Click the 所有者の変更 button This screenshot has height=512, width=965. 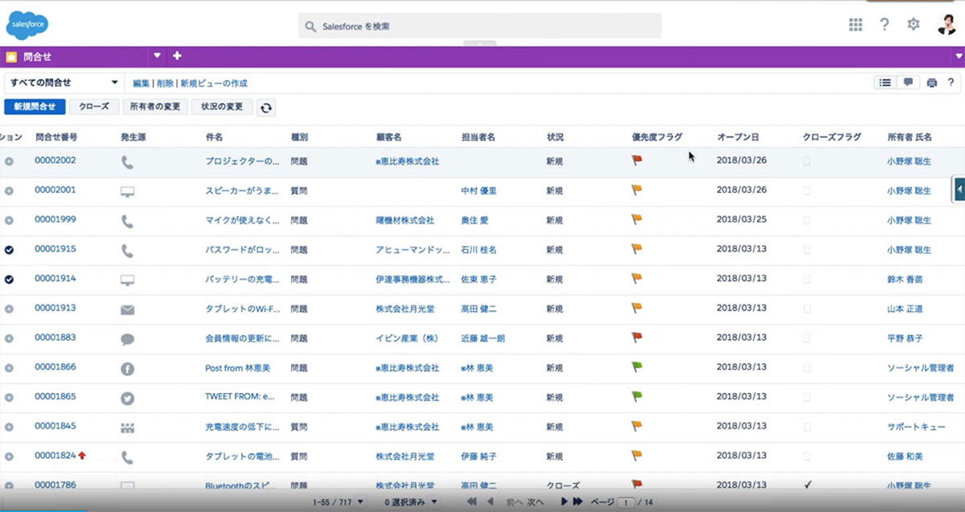(x=155, y=107)
